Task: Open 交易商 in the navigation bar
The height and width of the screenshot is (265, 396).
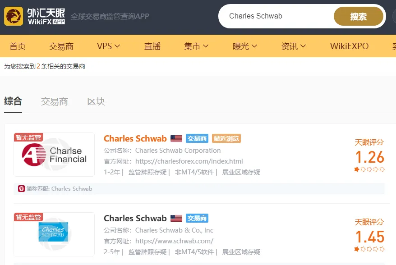Action: pos(61,46)
